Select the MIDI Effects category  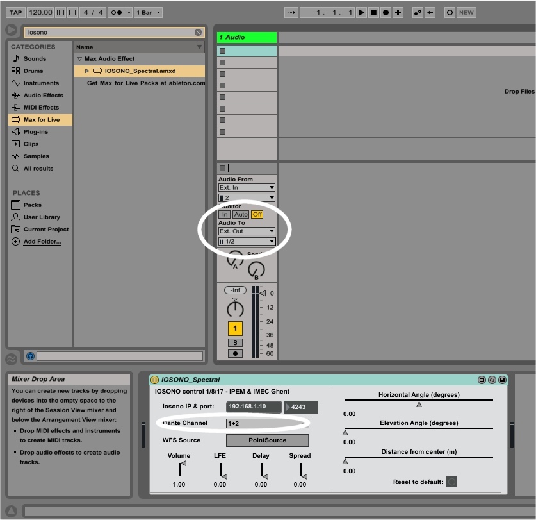[41, 108]
